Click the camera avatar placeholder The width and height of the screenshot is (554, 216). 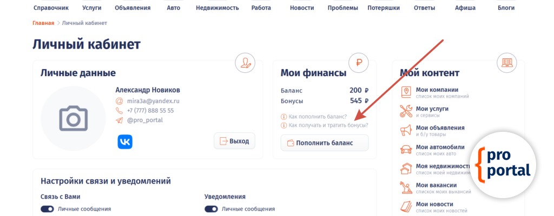point(73,118)
